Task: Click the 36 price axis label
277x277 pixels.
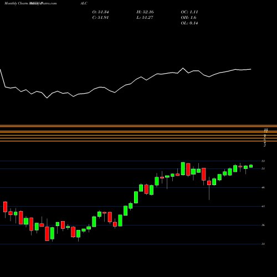Action: click(x=263, y=225)
